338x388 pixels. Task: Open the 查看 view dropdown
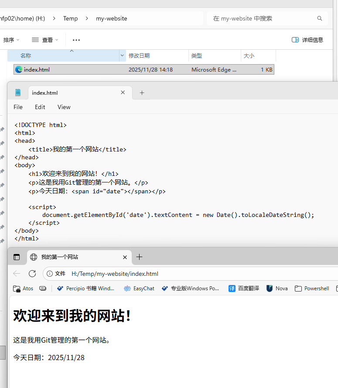[x=45, y=40]
